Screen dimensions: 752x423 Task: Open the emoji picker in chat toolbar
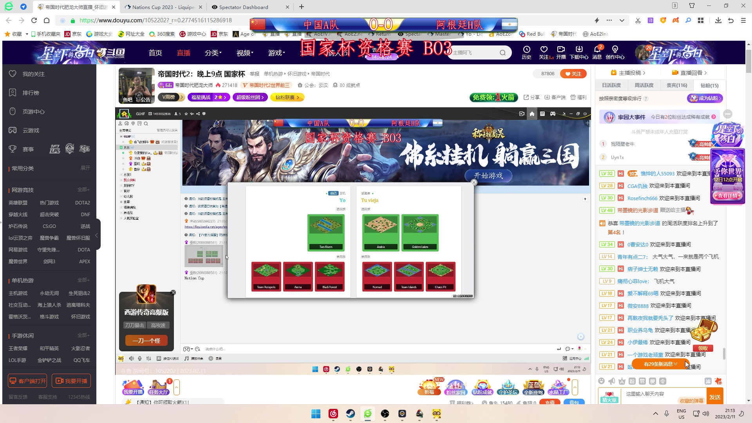601,381
